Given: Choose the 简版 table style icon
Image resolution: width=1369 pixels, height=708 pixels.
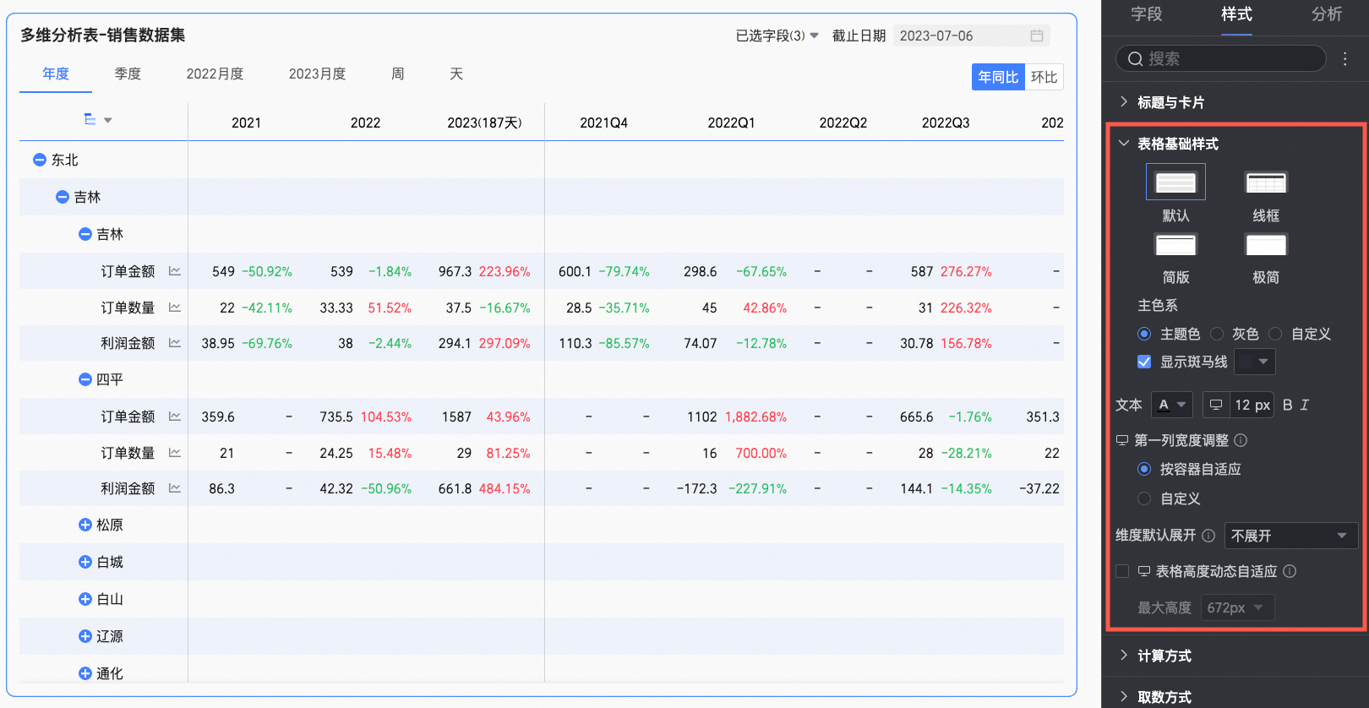Looking at the screenshot, I should (x=1175, y=244).
